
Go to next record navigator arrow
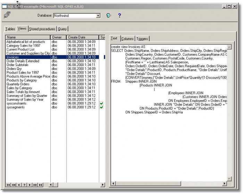pyautogui.click(x=30, y=185)
